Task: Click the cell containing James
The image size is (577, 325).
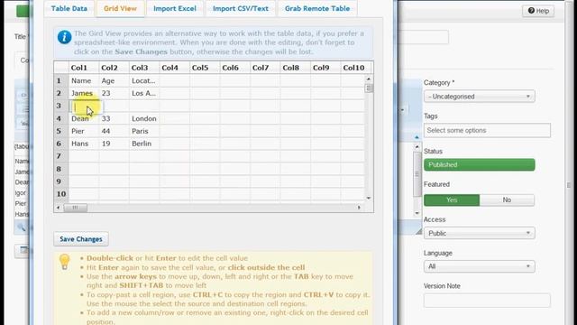Action: [x=84, y=93]
